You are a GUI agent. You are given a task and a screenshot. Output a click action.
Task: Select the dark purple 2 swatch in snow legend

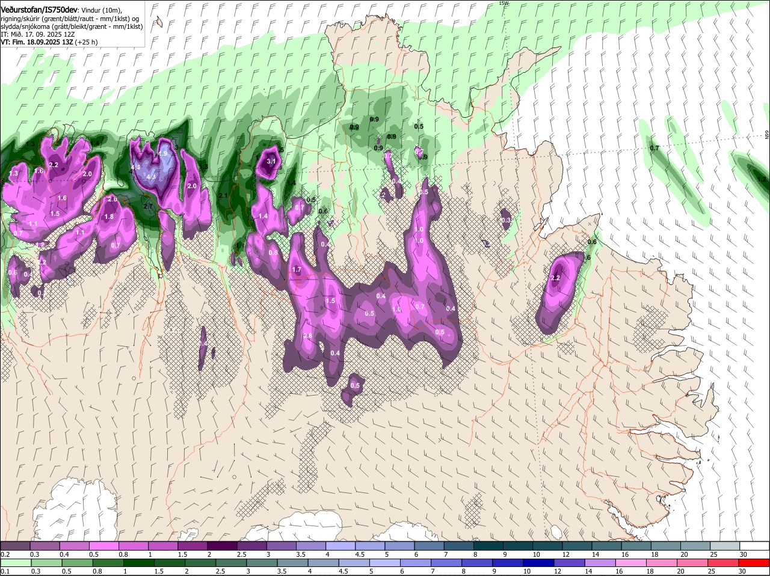tap(222, 545)
